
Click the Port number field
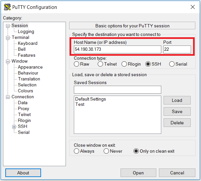(x=177, y=49)
